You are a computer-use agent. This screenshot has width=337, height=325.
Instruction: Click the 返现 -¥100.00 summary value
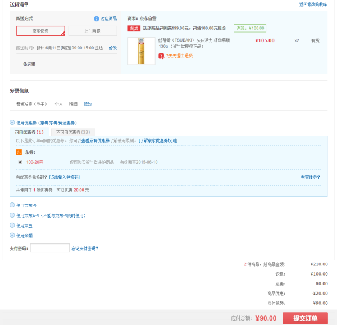pos(318,274)
